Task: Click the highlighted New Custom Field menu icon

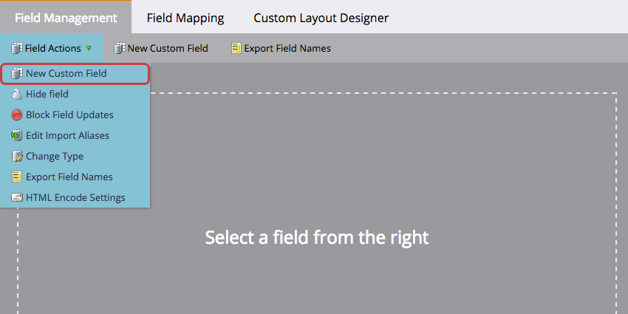Action: coord(17,73)
